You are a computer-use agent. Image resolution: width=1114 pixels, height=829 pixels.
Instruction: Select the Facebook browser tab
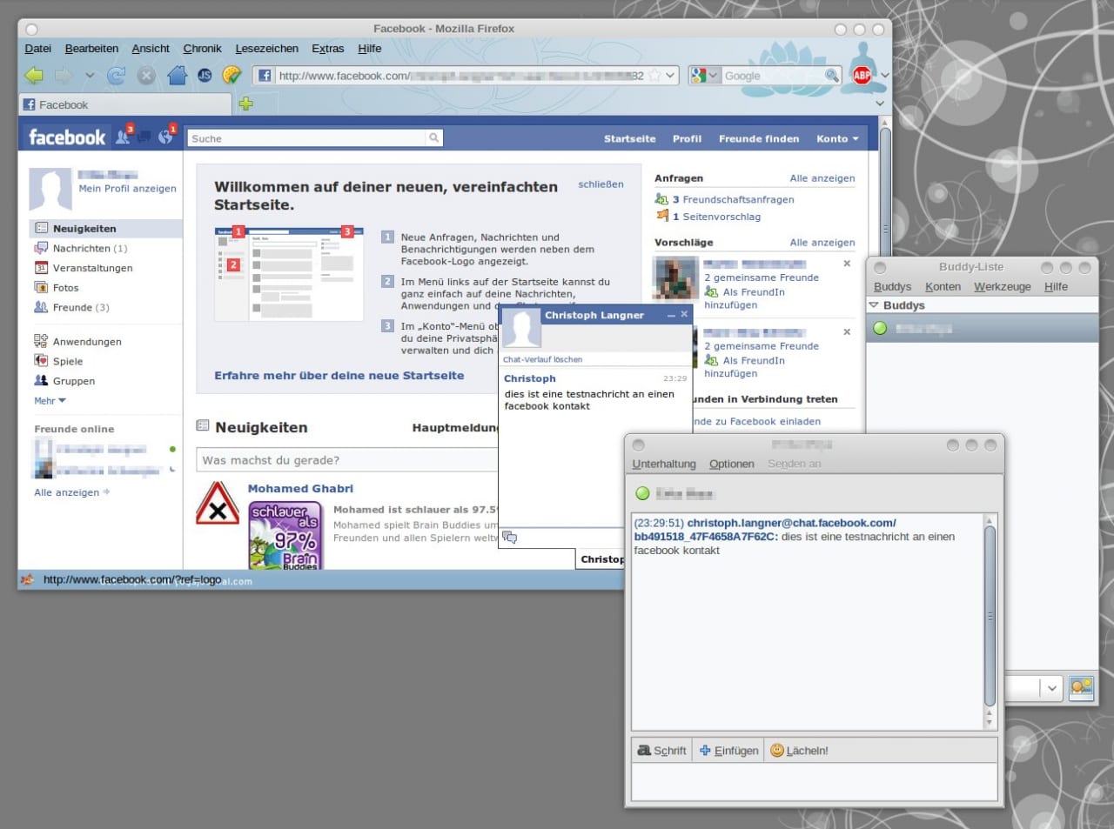[124, 104]
